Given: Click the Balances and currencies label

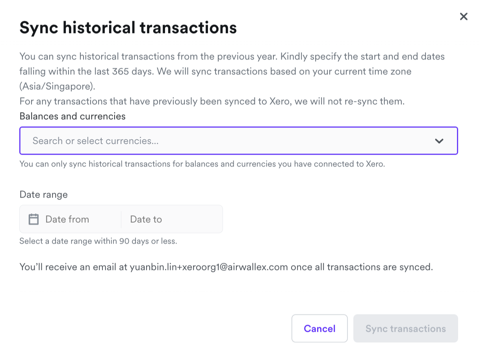Looking at the screenshot, I should [72, 116].
